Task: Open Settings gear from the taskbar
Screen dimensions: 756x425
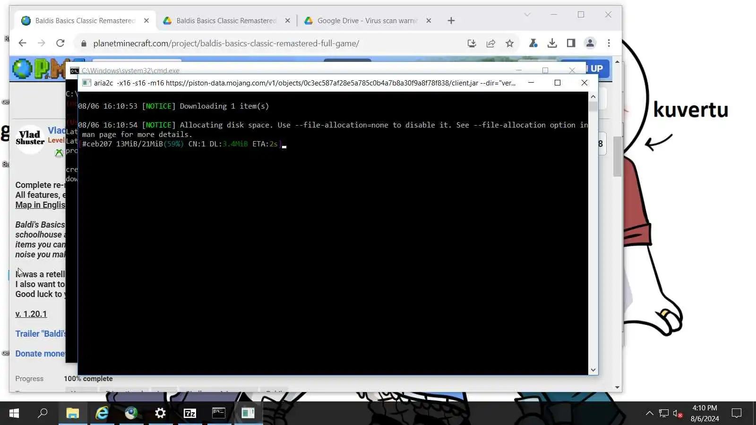Action: coord(160,414)
